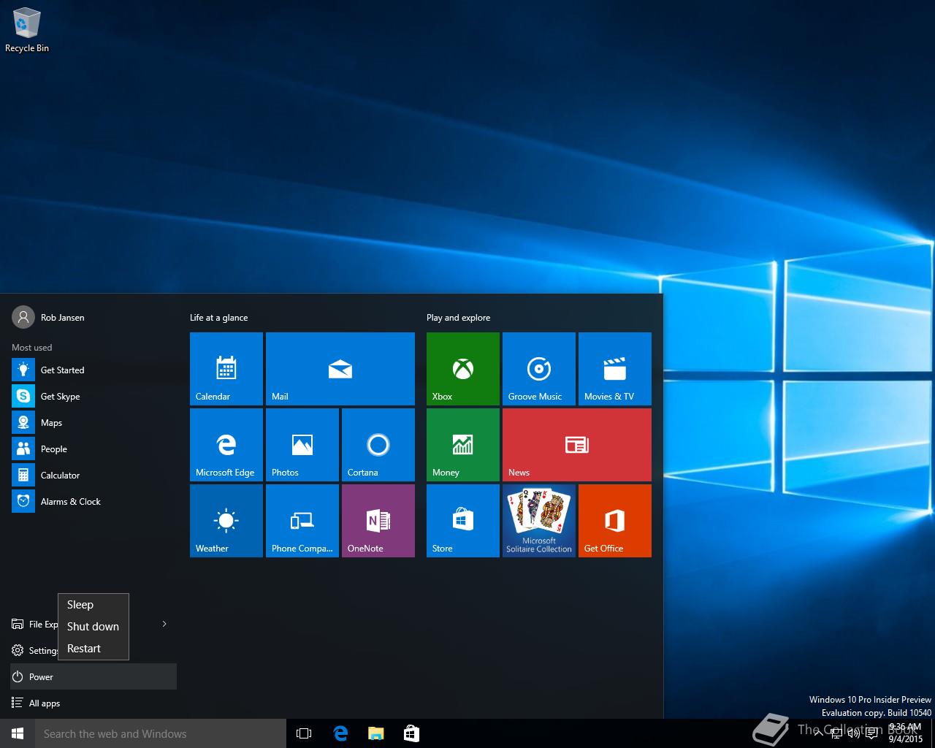Open Microsoft Solitaire Collection tile
Viewport: 935px width, 748px height.
point(539,521)
